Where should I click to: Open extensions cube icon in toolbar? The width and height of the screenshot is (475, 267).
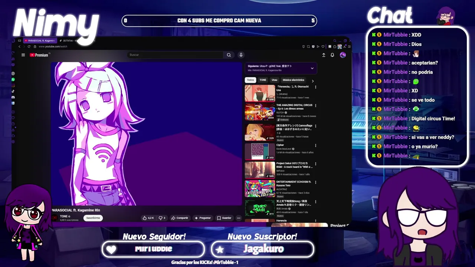point(335,47)
